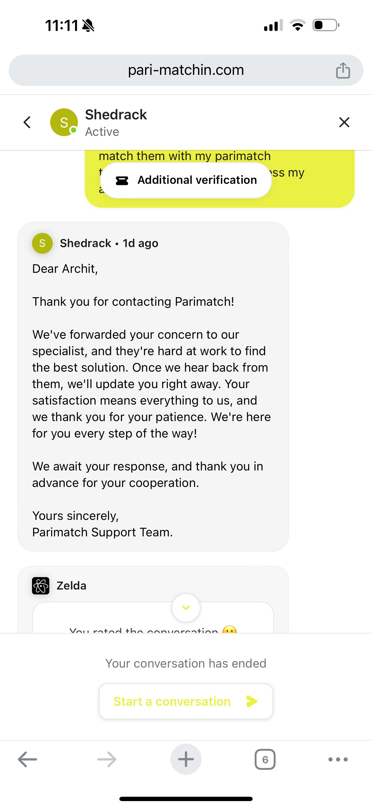This screenshot has width=372, height=808.
Task: Tap the share icon in the address bar
Action: click(343, 70)
